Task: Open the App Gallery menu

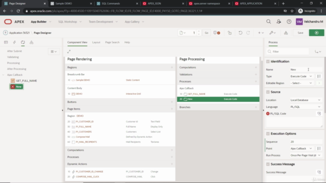Action: (134, 21)
